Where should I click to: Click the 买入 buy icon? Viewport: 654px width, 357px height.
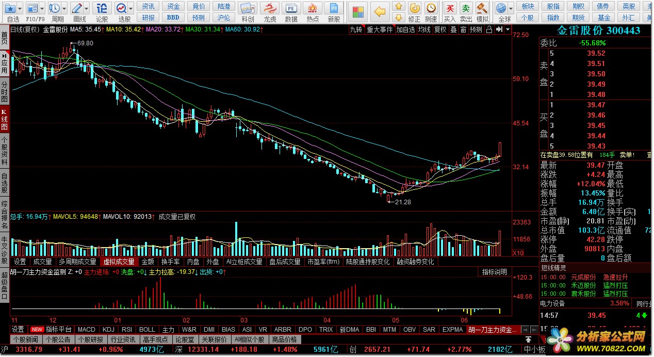pos(450,8)
